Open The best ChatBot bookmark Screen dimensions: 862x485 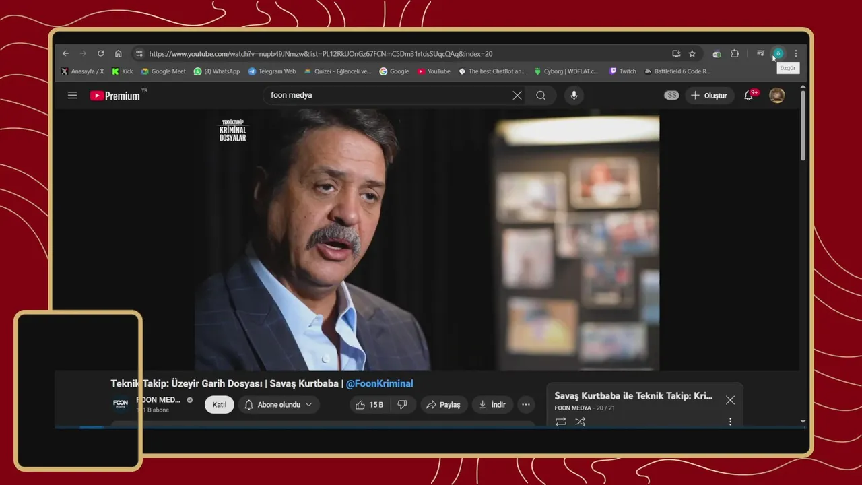click(492, 71)
